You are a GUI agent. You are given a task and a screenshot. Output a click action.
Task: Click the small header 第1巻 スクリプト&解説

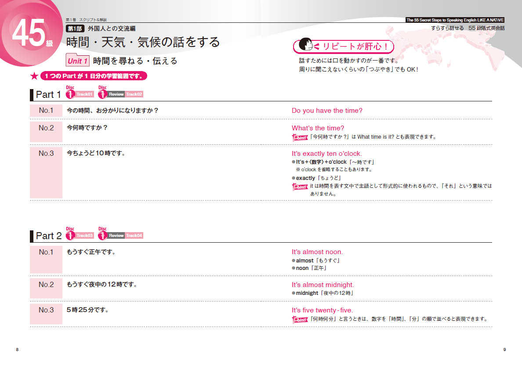click(86, 20)
